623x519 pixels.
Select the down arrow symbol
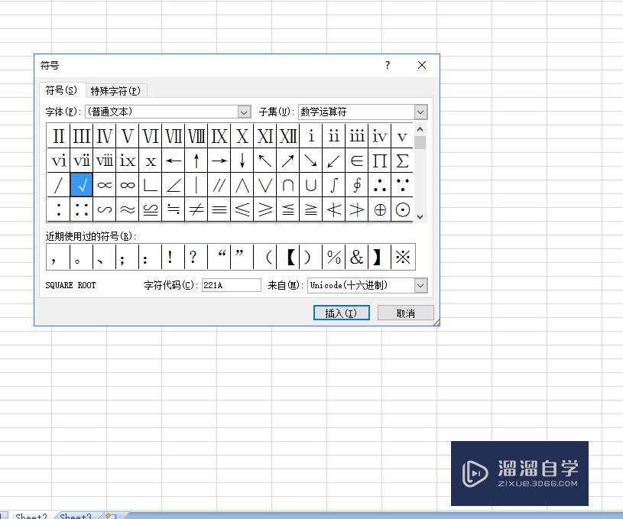[x=242, y=161]
